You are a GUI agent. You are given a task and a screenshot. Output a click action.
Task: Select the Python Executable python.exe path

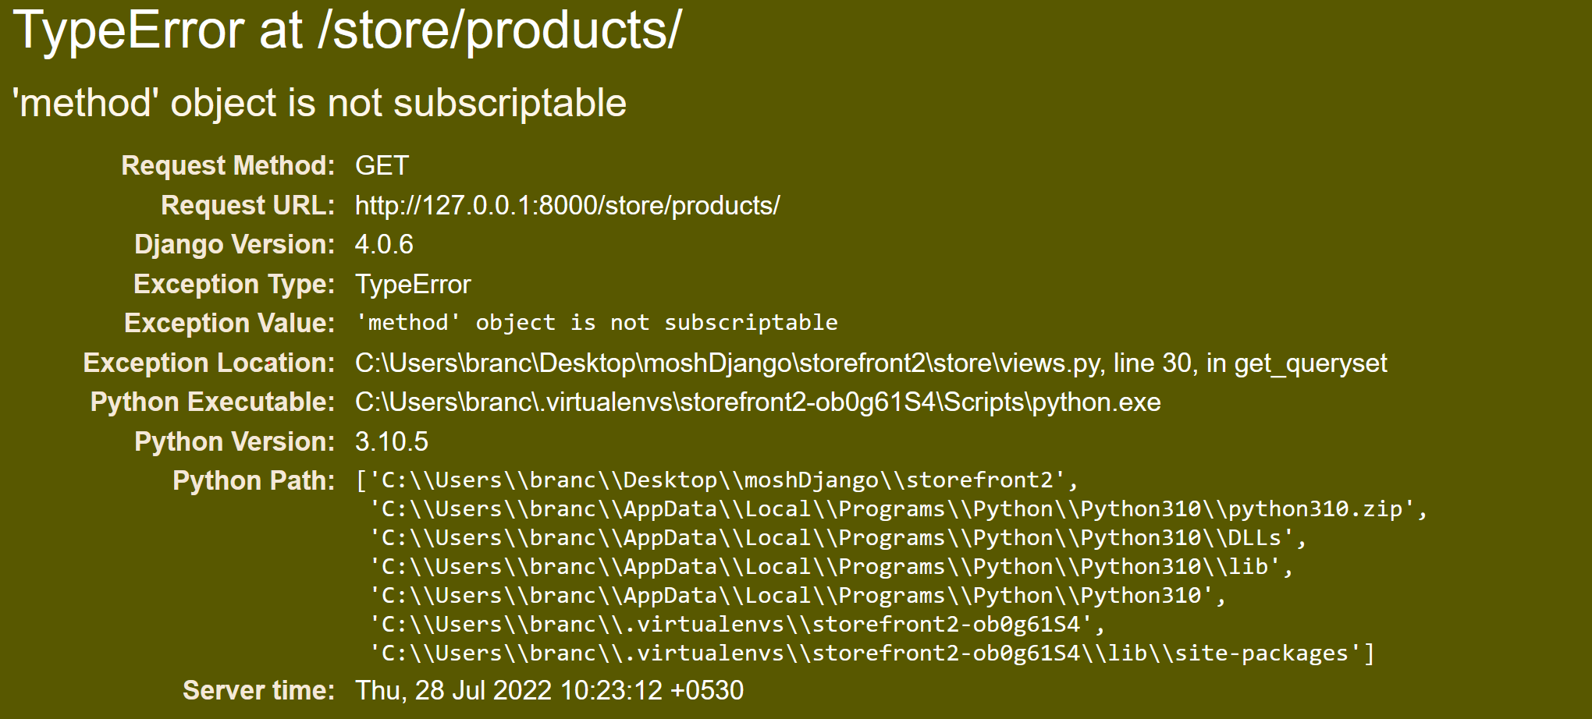(758, 402)
